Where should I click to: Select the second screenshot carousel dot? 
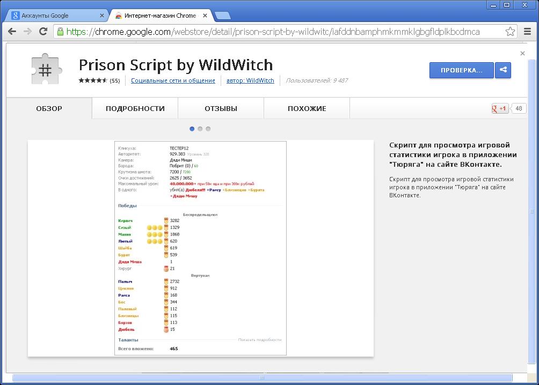coord(200,129)
